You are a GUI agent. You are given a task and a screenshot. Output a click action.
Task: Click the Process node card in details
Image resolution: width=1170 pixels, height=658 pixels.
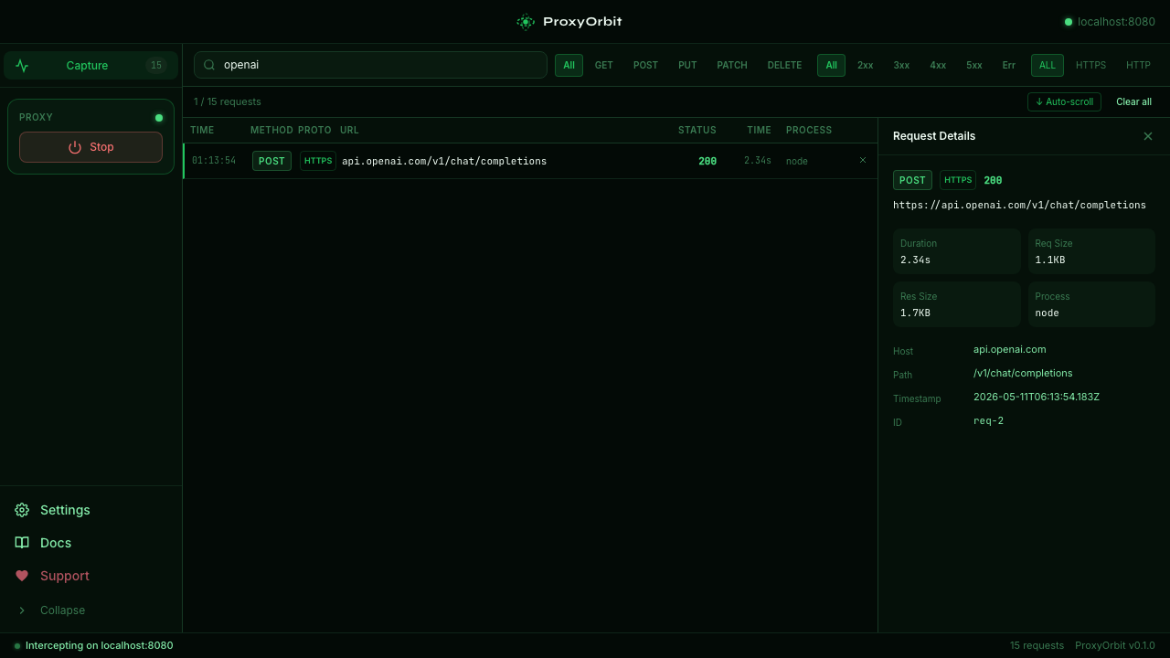[1091, 304]
